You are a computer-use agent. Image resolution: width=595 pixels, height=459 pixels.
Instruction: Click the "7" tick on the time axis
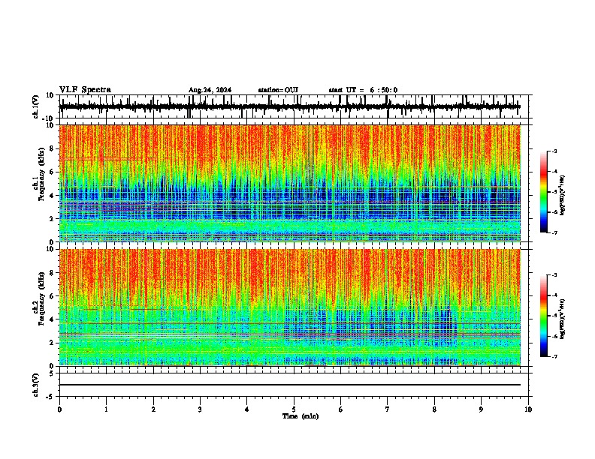388,409
